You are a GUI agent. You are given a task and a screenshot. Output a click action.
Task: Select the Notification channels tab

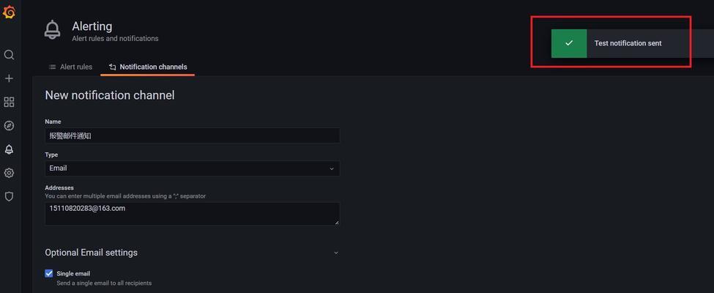[148, 67]
